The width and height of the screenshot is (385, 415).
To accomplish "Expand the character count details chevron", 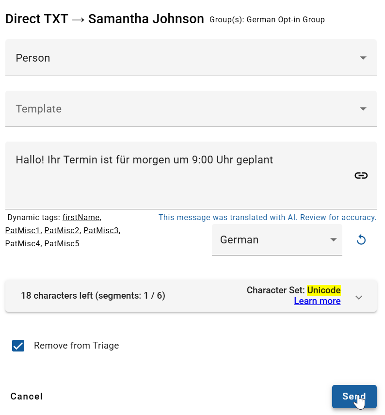I will coord(359,297).
